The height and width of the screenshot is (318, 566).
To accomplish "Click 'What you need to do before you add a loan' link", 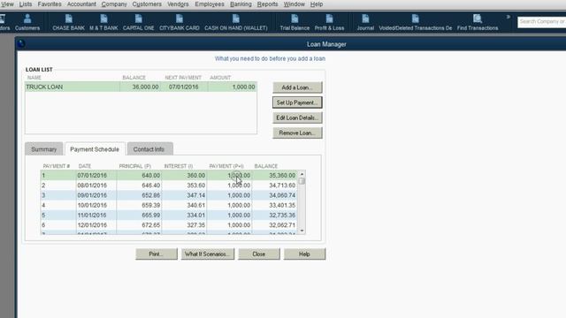I will 270,58.
